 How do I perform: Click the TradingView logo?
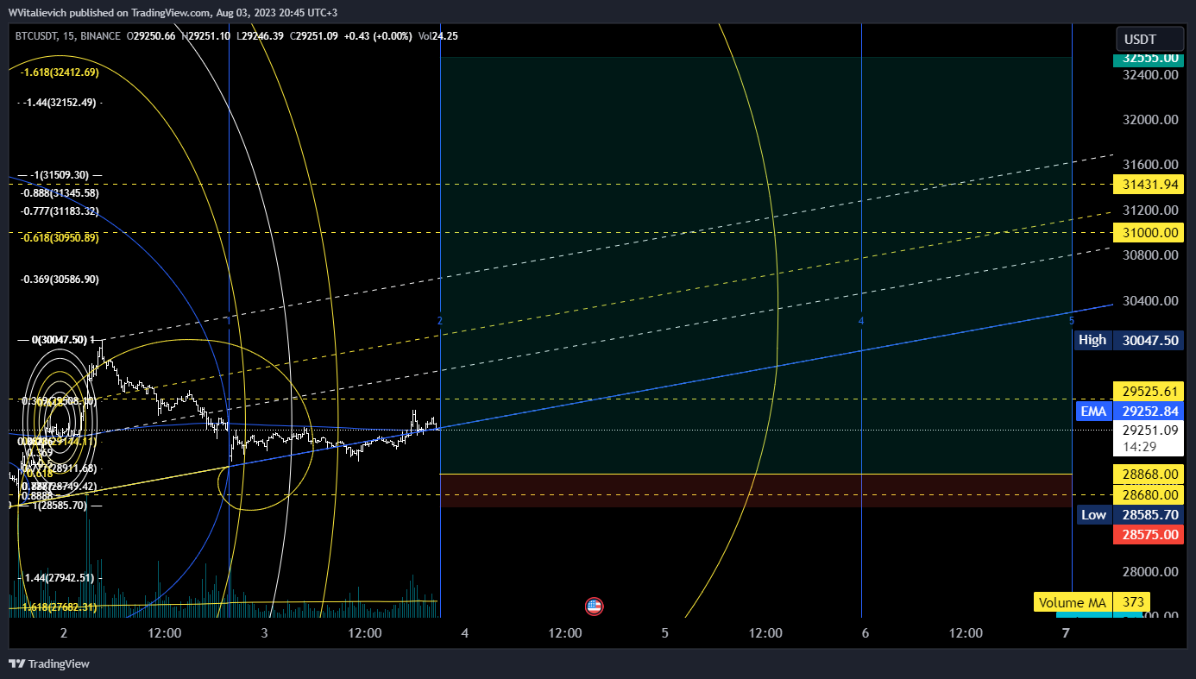point(49,663)
